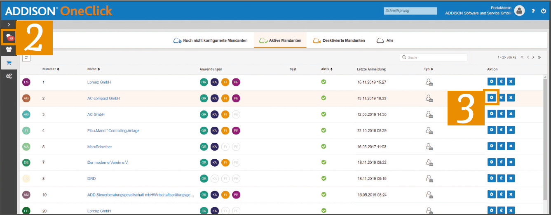
Task: Click the euro button for Fibu-Mand.f.Controlling-Anlage
Action: pos(501,130)
